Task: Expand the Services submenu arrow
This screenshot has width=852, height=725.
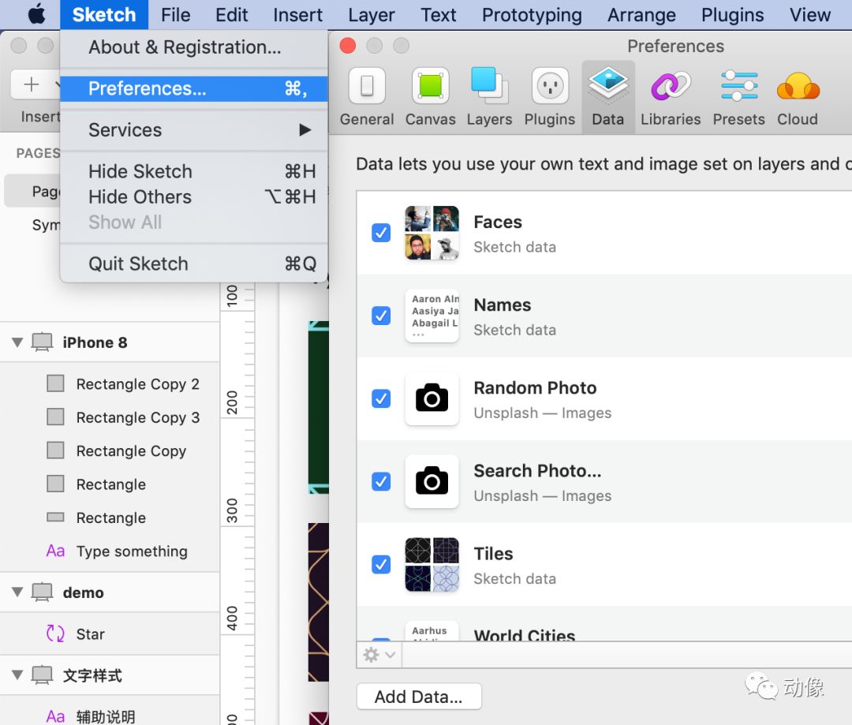Action: point(305,130)
